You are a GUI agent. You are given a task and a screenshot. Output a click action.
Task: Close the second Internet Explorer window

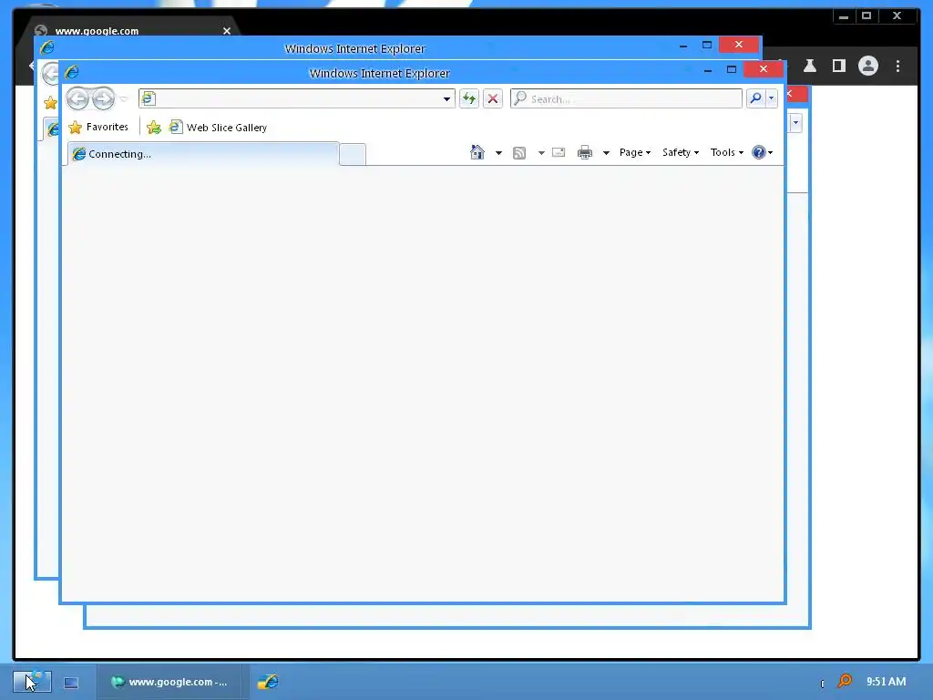[738, 45]
